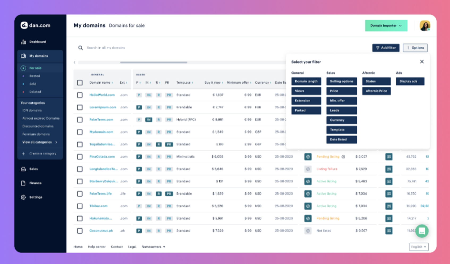Close the Select your filter panel
The height and width of the screenshot is (264, 450).
tap(422, 62)
